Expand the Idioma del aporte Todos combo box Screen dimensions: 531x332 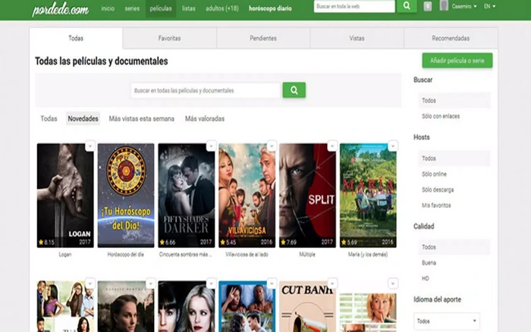[x=446, y=321]
